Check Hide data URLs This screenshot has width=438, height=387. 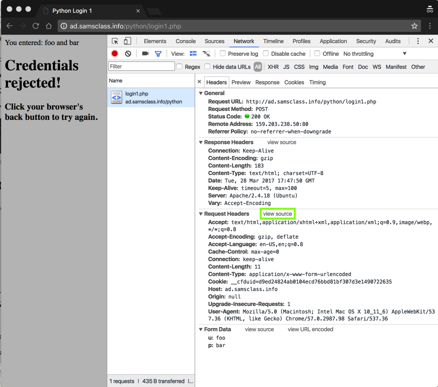207,66
